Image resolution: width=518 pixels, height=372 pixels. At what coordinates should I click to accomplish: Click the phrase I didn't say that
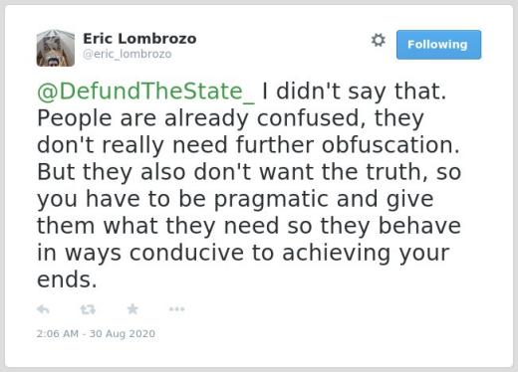pos(354,92)
